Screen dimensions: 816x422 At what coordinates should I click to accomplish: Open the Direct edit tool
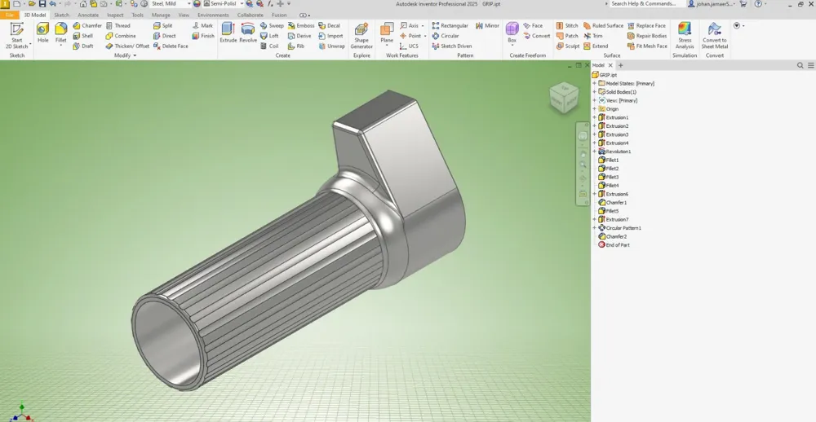[x=164, y=36]
